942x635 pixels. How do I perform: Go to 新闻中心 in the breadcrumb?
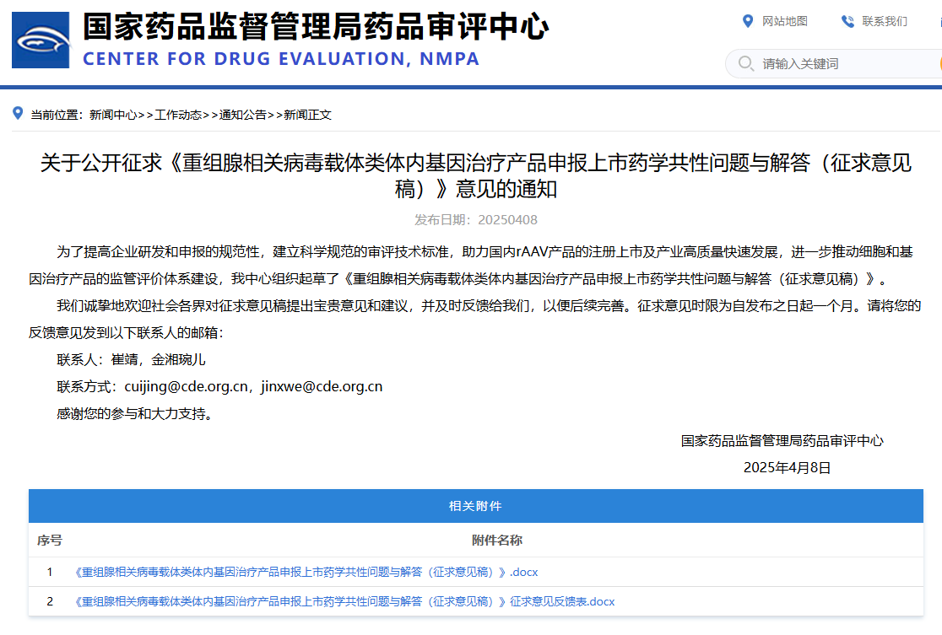[113, 115]
